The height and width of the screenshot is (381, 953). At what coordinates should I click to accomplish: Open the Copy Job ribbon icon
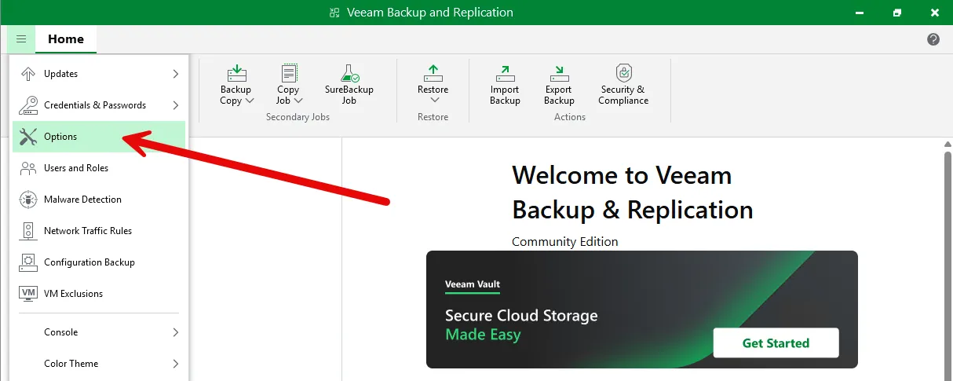click(x=289, y=74)
